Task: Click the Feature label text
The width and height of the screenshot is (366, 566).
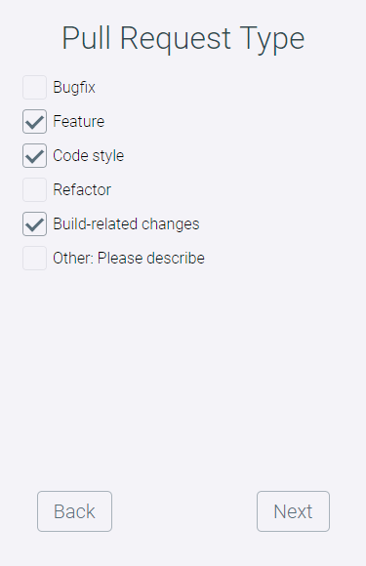Action: click(x=79, y=121)
